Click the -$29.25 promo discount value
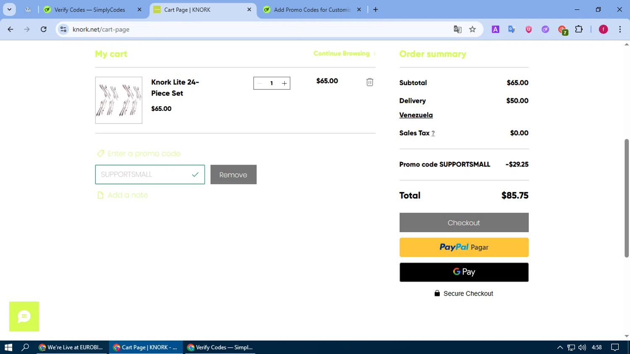This screenshot has width=630, height=354. click(517, 165)
